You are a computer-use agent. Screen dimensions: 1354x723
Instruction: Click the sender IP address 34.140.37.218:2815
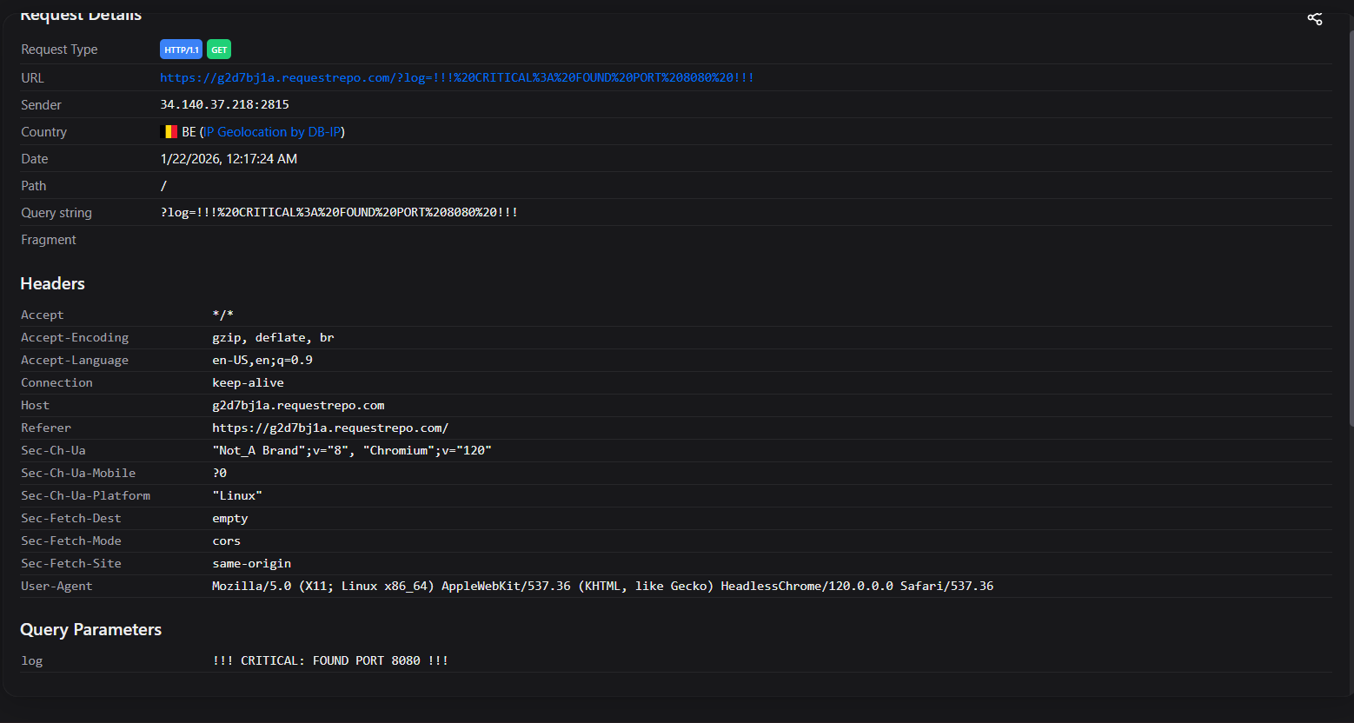click(224, 104)
